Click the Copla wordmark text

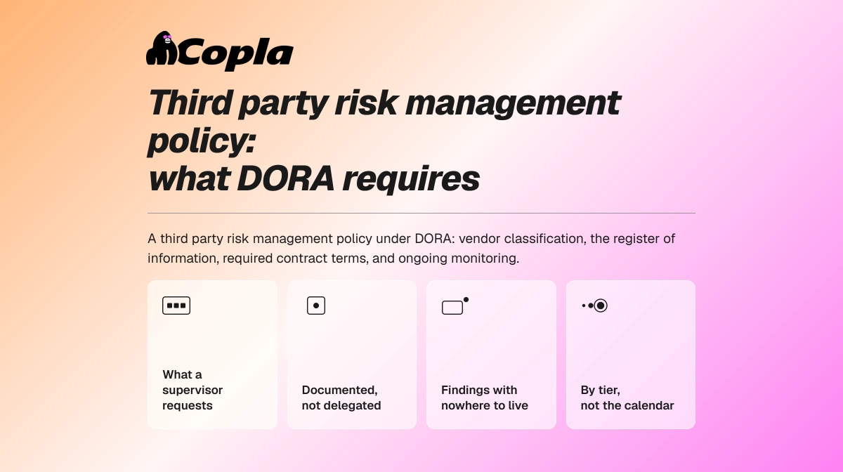235,54
